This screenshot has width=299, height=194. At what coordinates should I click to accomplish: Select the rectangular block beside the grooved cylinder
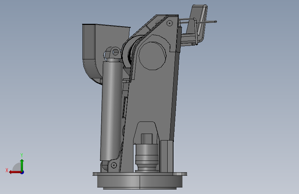point(167,156)
